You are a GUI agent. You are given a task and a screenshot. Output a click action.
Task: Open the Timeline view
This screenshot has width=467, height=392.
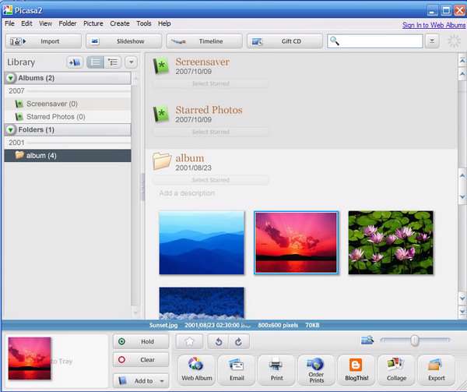204,41
